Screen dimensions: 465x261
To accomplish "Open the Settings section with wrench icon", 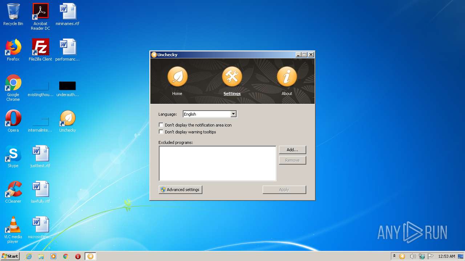I will pos(232,81).
